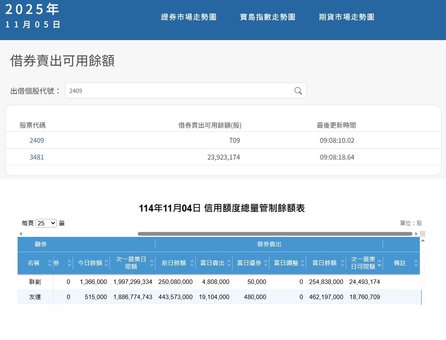The width and height of the screenshot is (446, 340).
Task: Sort table by 名稱 column
Action: 50,263
